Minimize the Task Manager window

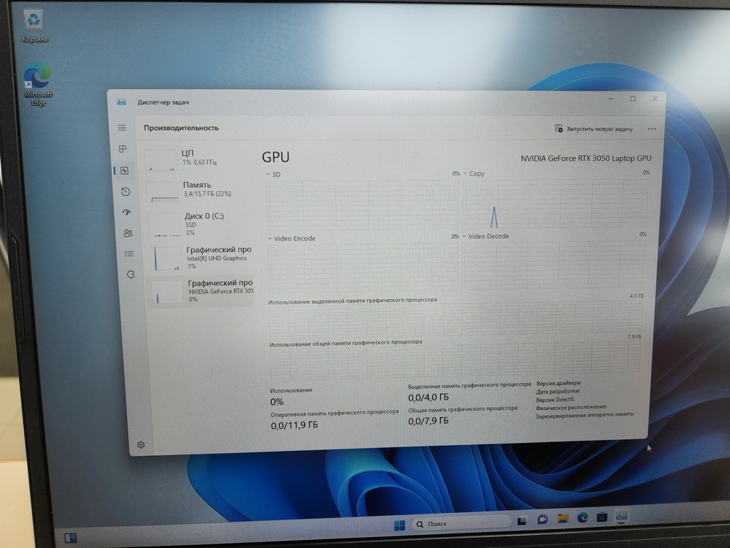[x=611, y=99]
